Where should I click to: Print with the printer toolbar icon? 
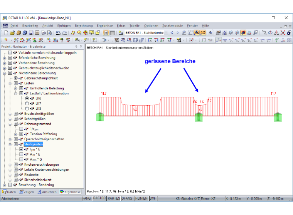(x=43, y=33)
